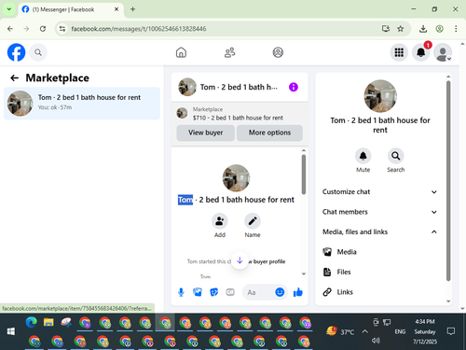This screenshot has height=350, width=466.
Task: Search in conversation magnifier icon
Action: click(x=395, y=156)
